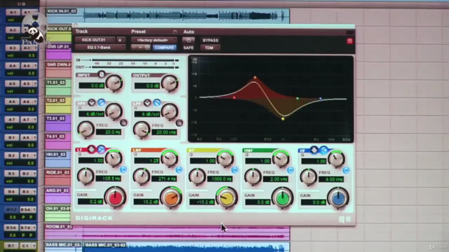The image size is (449, 252).
Task: Toggle the LF band IN button
Action: 123,169
